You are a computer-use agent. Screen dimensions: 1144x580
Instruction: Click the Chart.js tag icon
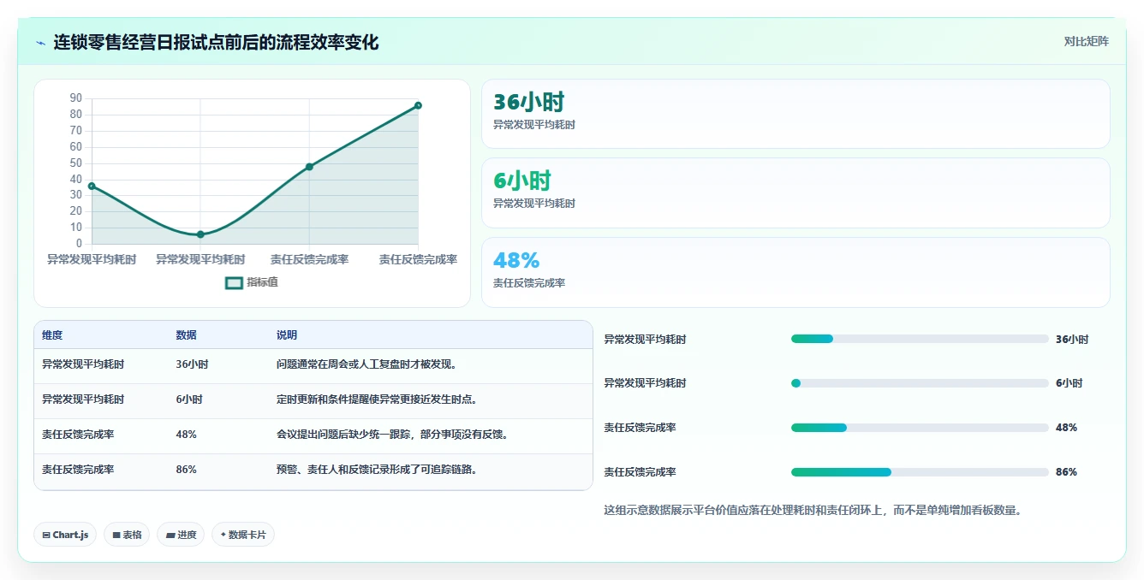coord(45,535)
